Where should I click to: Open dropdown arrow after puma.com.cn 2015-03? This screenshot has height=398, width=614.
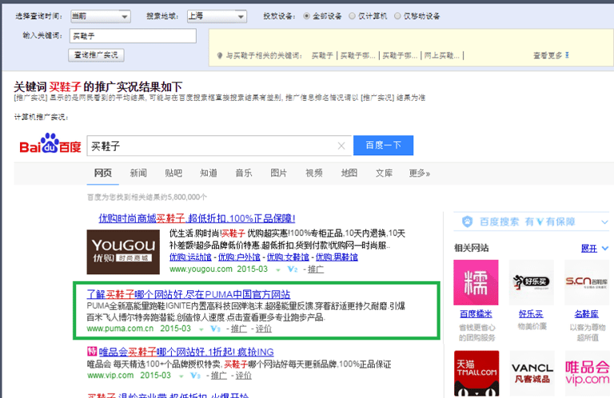(x=201, y=329)
